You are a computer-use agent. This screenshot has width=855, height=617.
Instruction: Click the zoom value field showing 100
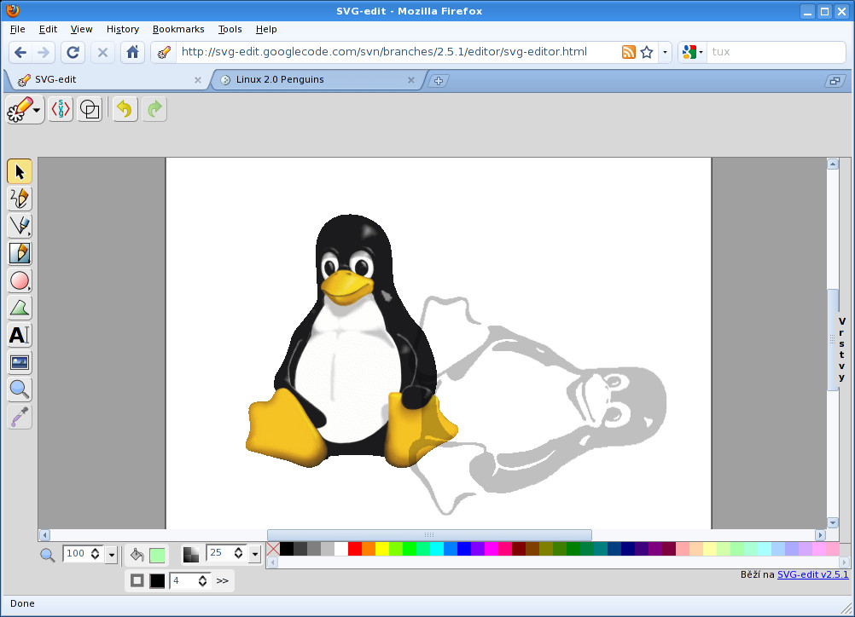76,554
